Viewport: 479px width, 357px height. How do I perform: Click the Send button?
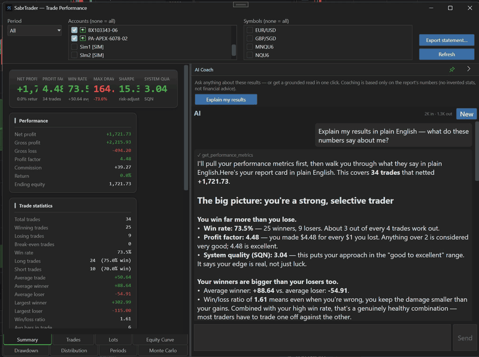(465, 338)
